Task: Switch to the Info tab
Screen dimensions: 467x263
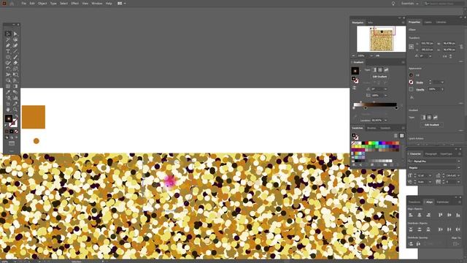Action: pos(370,23)
